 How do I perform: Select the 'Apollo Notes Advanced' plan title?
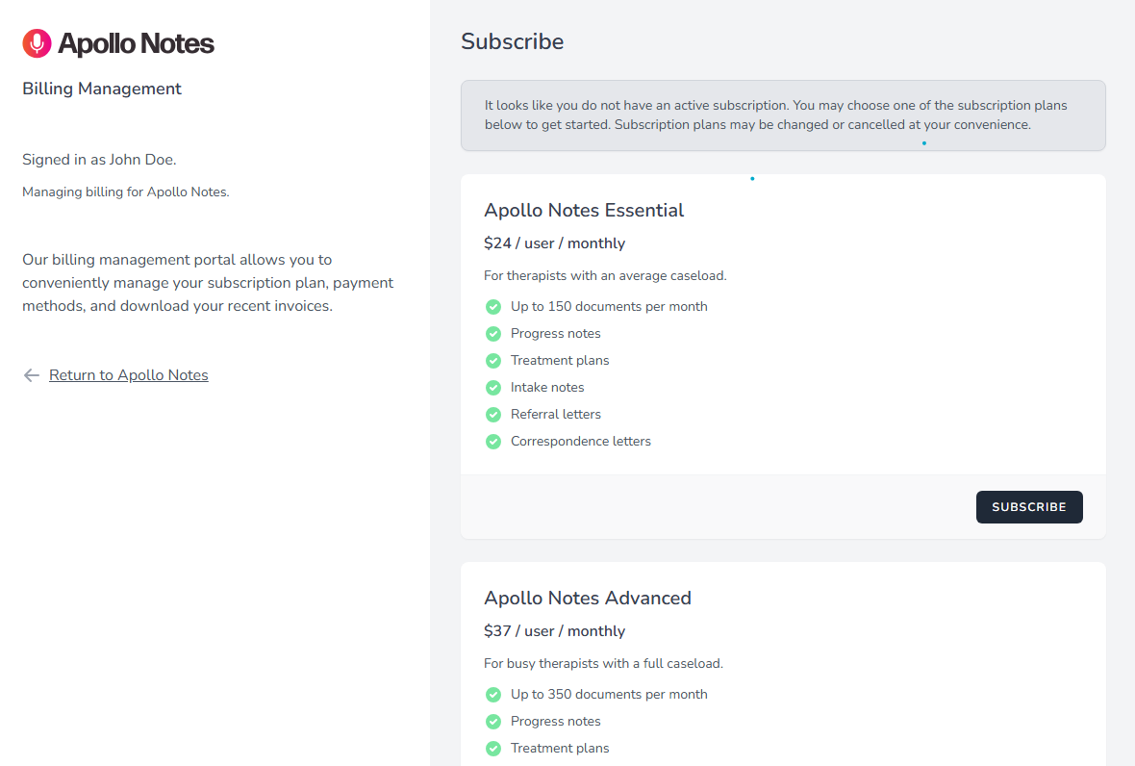(588, 598)
